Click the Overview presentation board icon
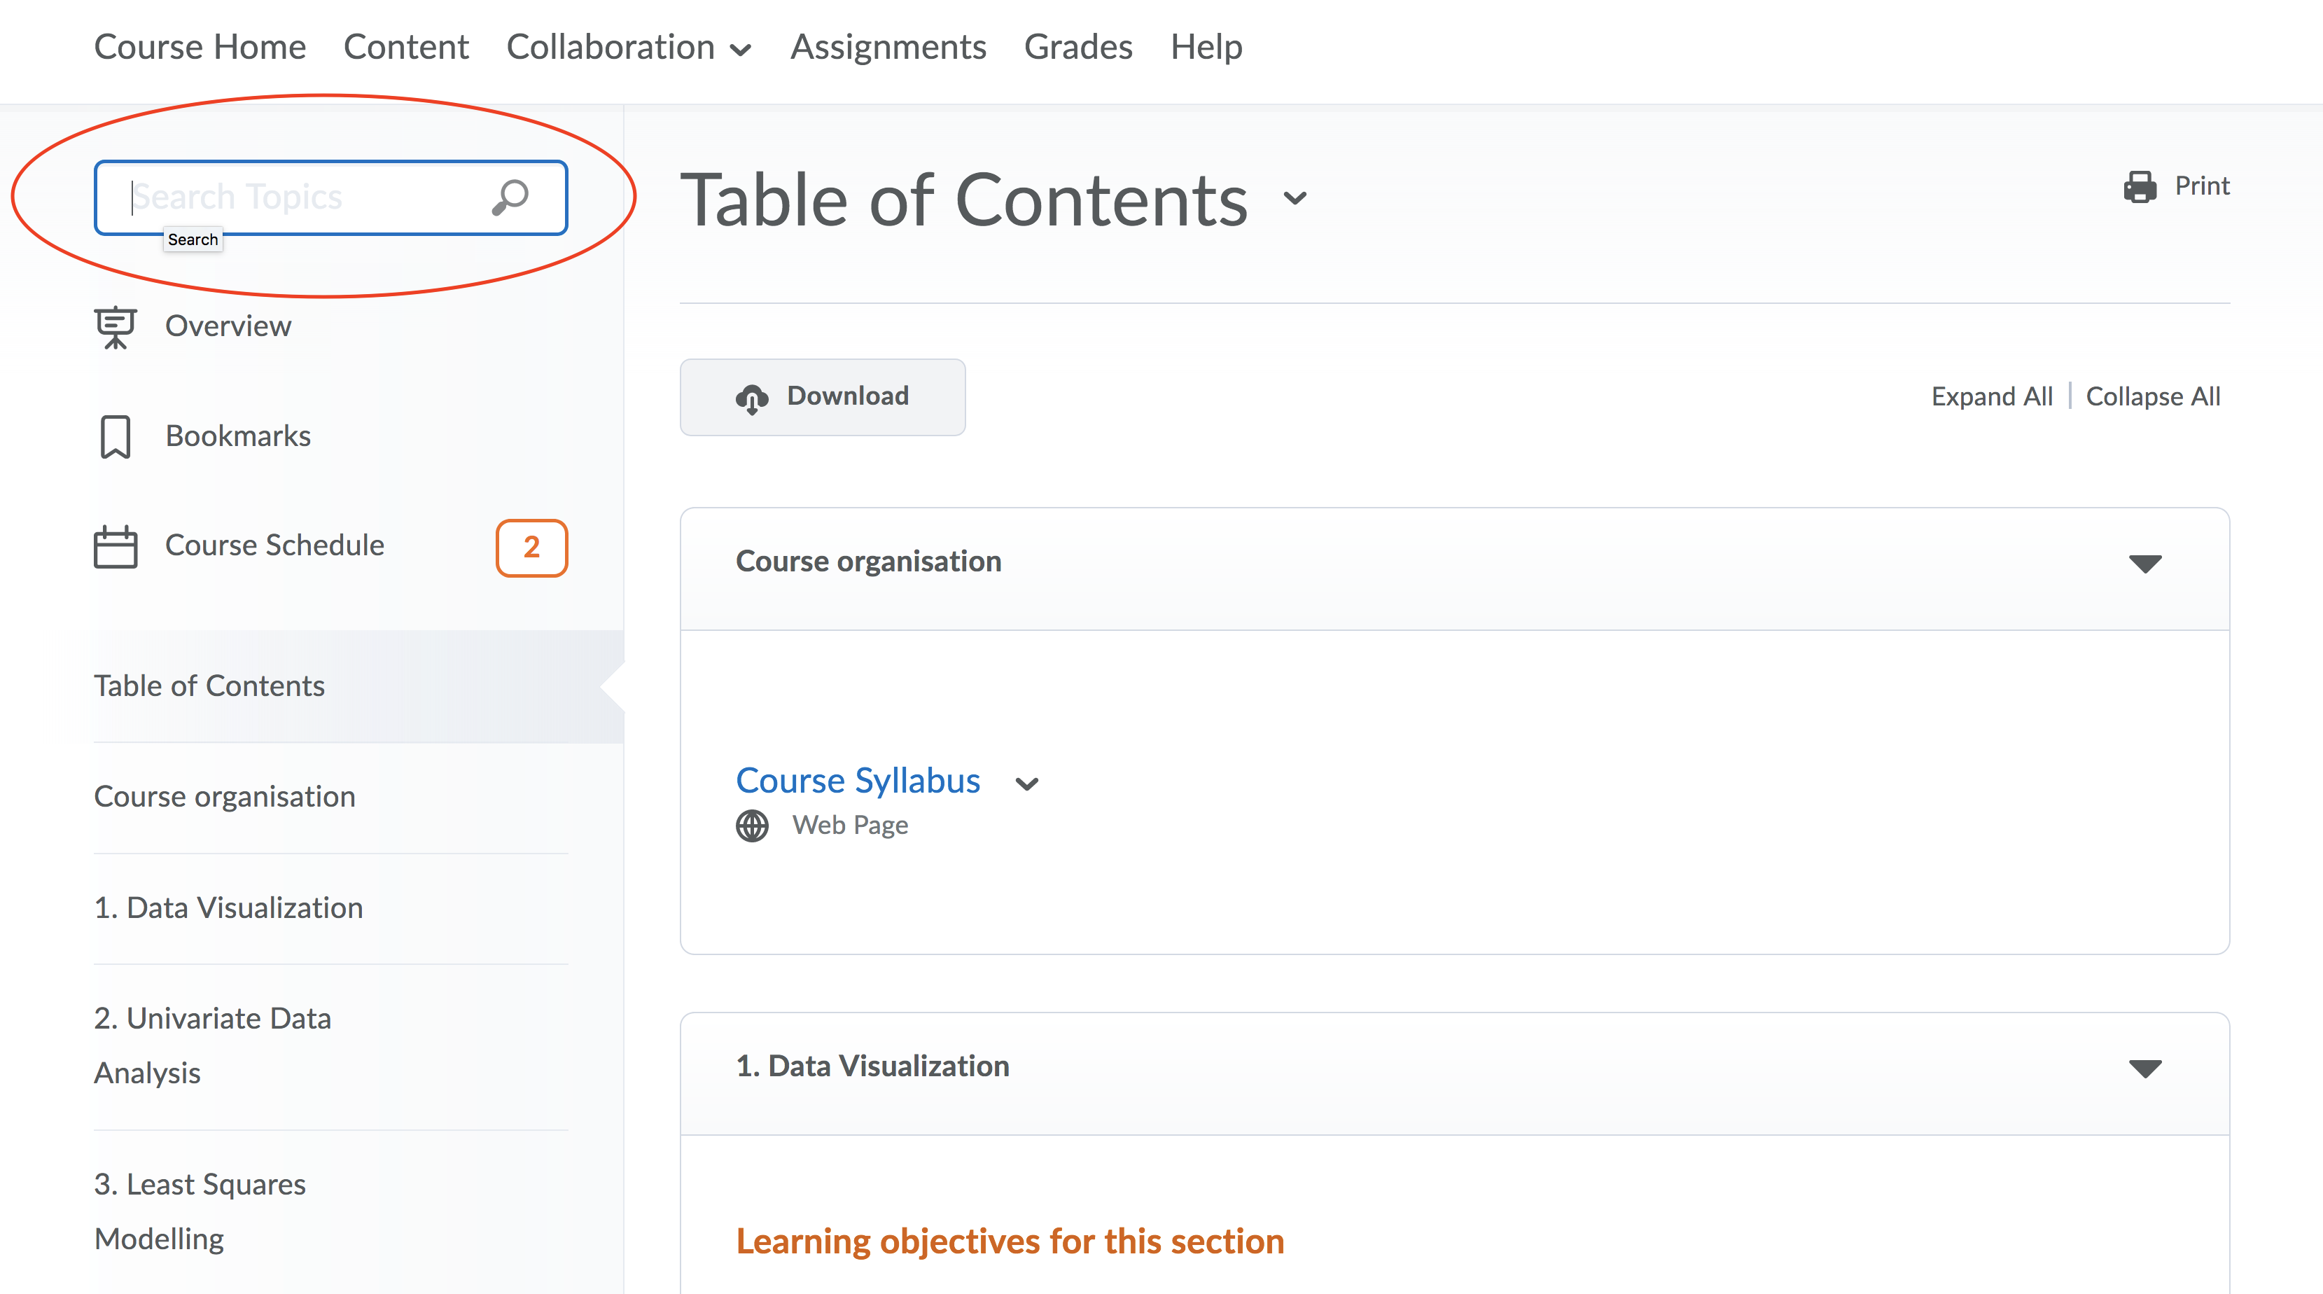The width and height of the screenshot is (2323, 1294). point(116,327)
